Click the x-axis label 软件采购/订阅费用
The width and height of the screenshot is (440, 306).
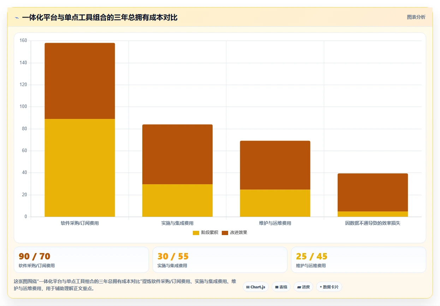80,223
